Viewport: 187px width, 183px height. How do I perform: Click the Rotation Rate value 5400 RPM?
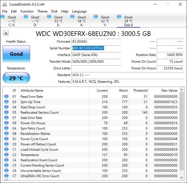click(171, 55)
